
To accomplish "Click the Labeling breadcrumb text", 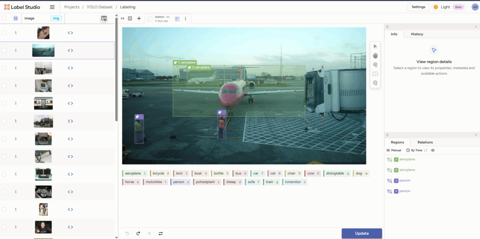I will [127, 7].
